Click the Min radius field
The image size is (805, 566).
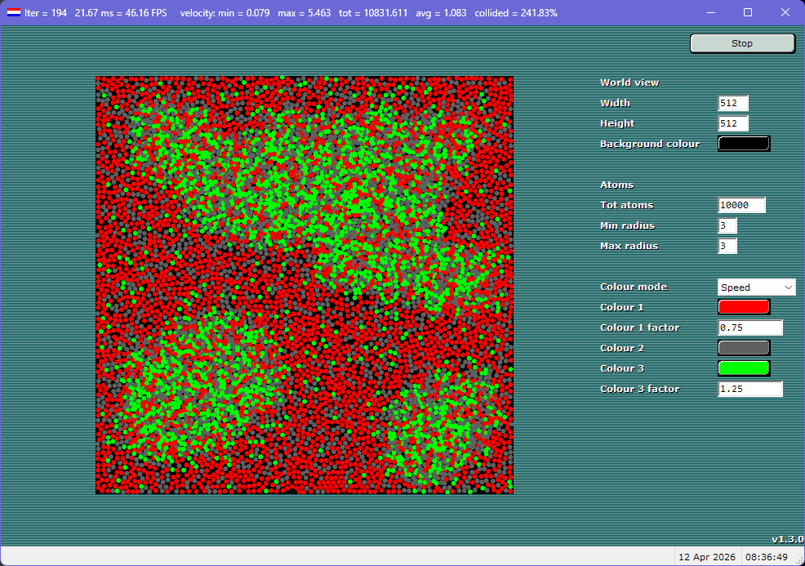tap(726, 225)
